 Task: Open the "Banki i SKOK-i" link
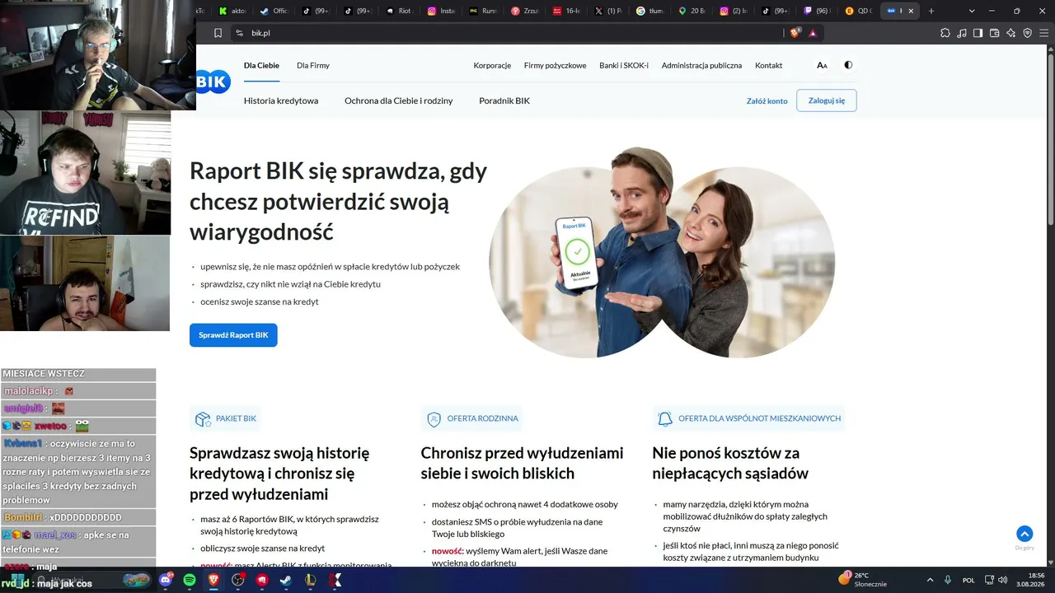pyautogui.click(x=624, y=65)
